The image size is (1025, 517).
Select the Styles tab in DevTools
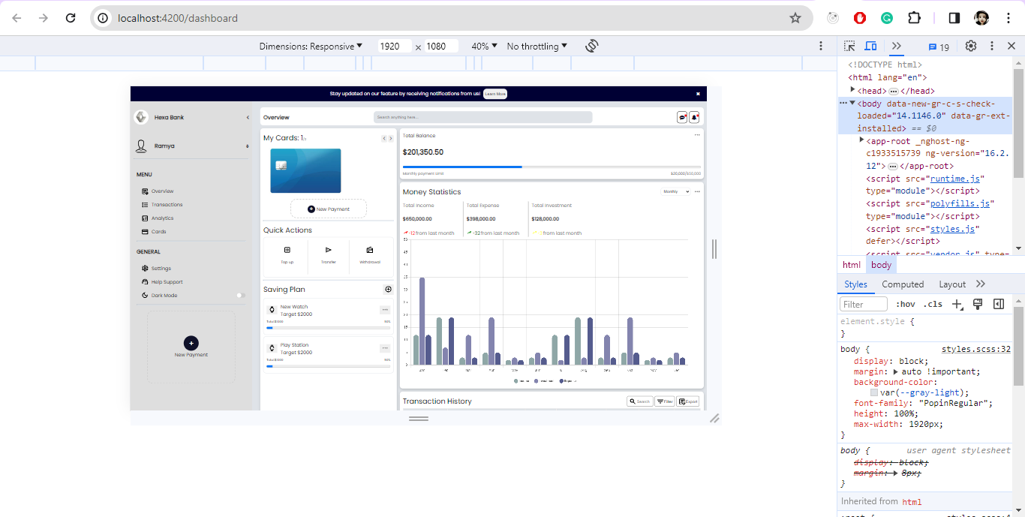(x=855, y=284)
